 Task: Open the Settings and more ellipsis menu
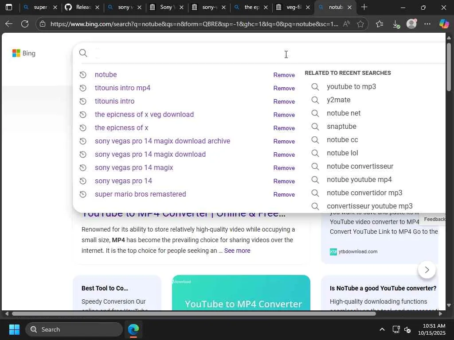[x=427, y=24]
